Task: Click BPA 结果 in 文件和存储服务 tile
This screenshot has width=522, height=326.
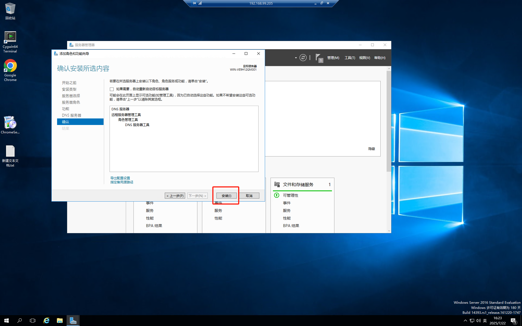Action: [x=291, y=226]
